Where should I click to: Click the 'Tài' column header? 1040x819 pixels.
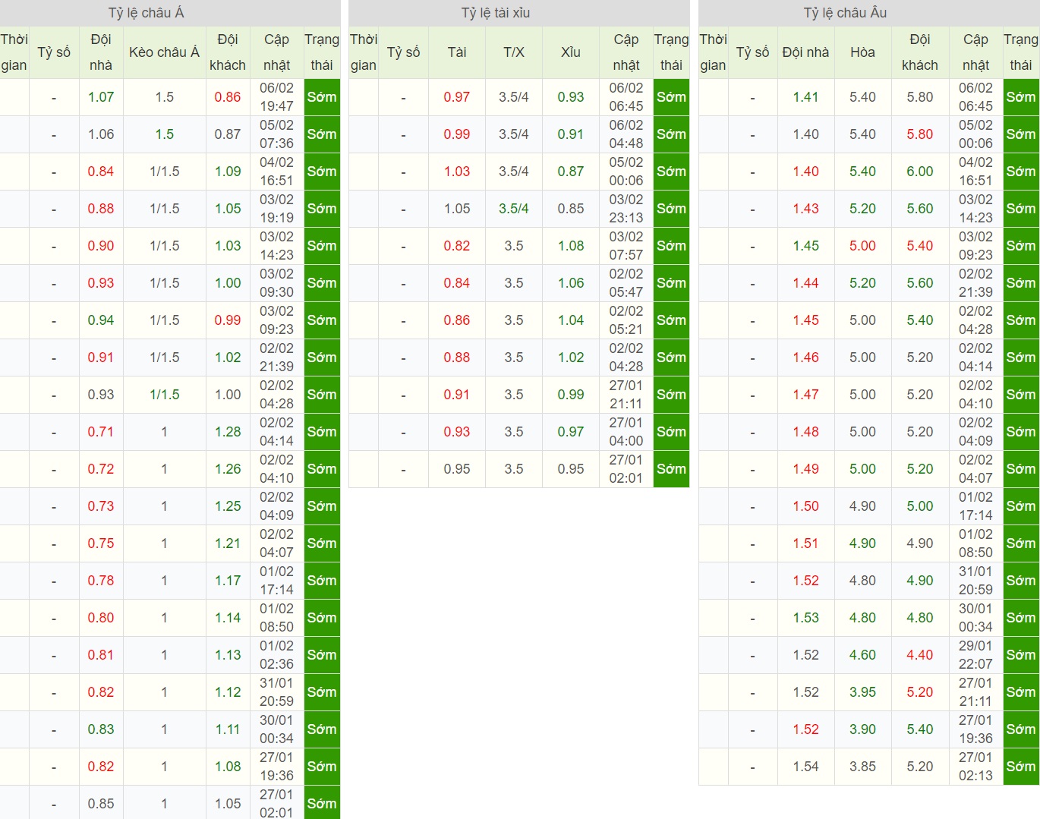tap(457, 52)
